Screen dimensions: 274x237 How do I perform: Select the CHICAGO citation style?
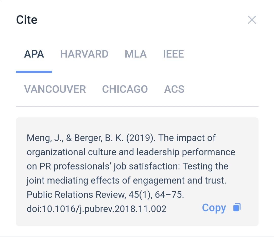(x=125, y=89)
